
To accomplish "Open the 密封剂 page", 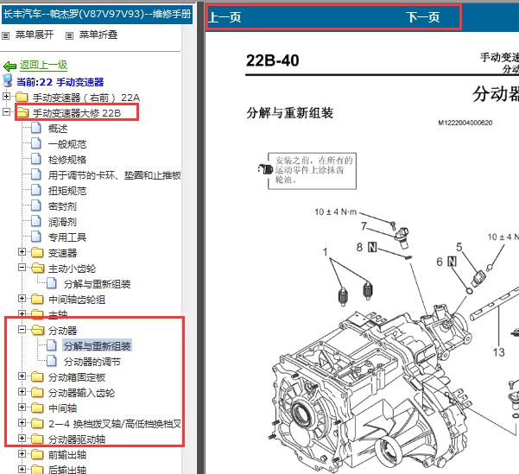I will click(62, 206).
